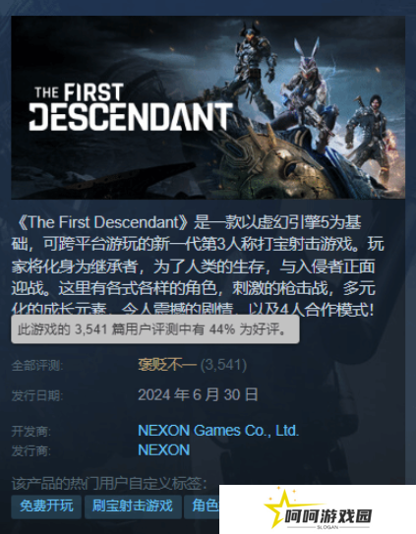Open the 刷宝射击游戏 tag
The height and width of the screenshot is (534, 416).
tap(133, 506)
